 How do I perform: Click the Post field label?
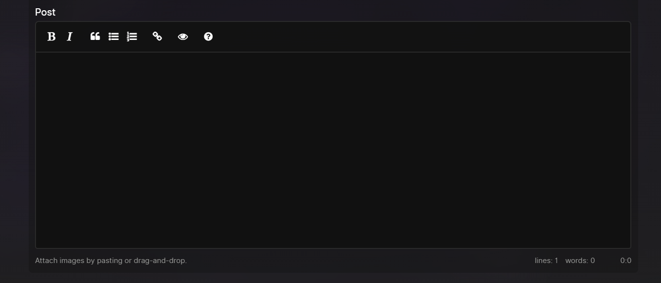(45, 12)
